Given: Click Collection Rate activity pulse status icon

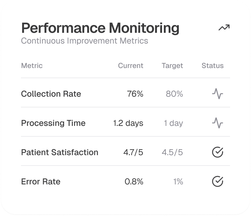Looking at the screenshot, I should click(217, 94).
